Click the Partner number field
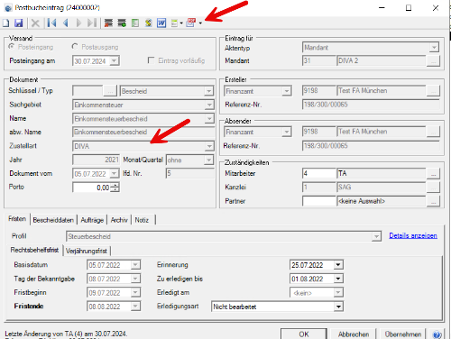 coord(318,201)
